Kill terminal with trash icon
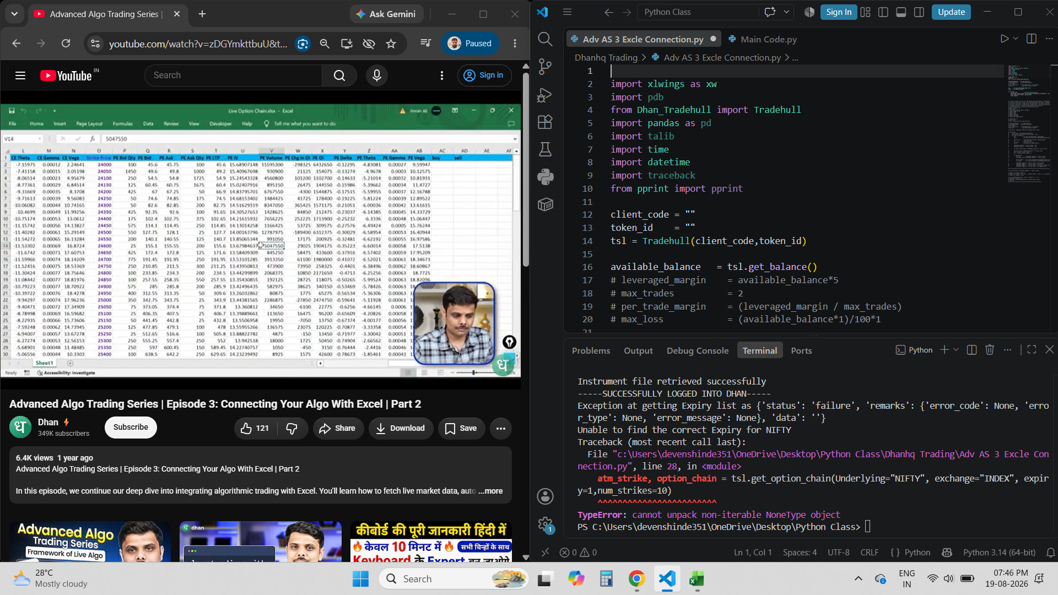1058x595 pixels. coord(990,350)
